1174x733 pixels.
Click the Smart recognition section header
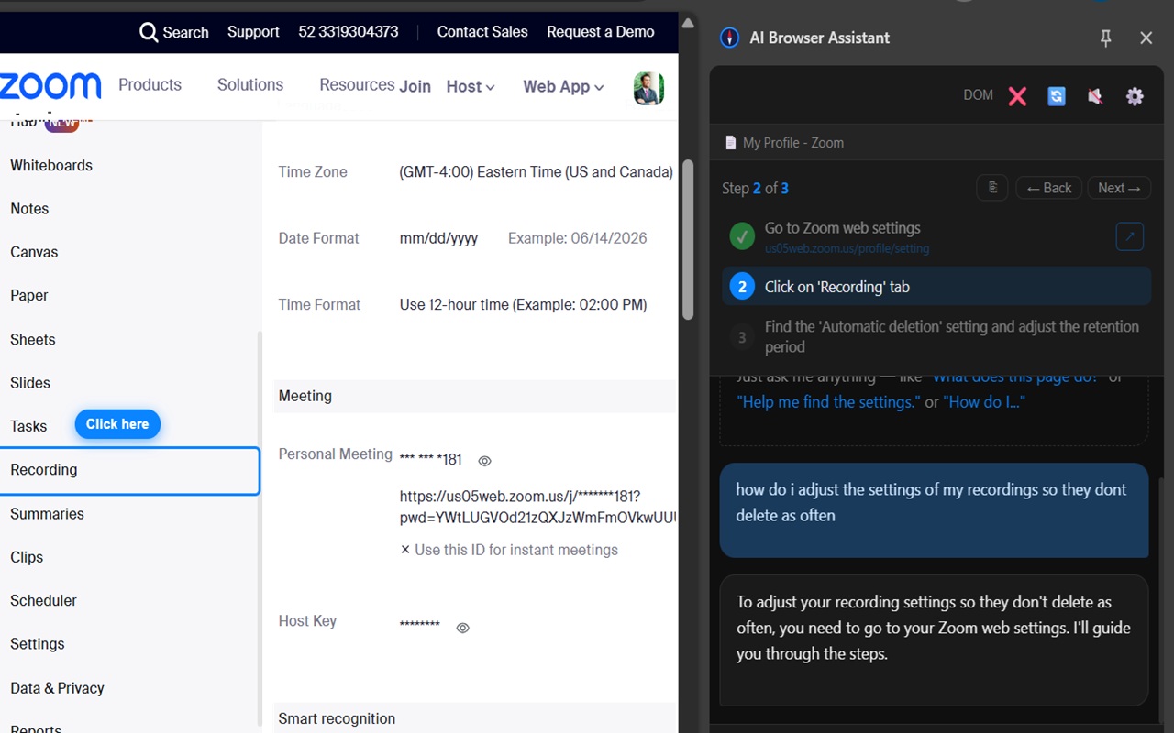pyautogui.click(x=475, y=718)
